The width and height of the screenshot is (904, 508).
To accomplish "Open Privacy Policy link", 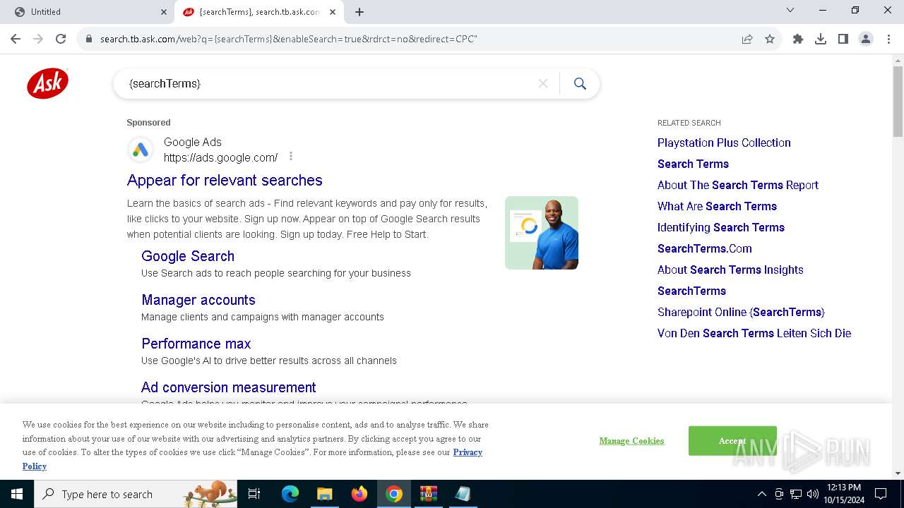I will 468,452.
